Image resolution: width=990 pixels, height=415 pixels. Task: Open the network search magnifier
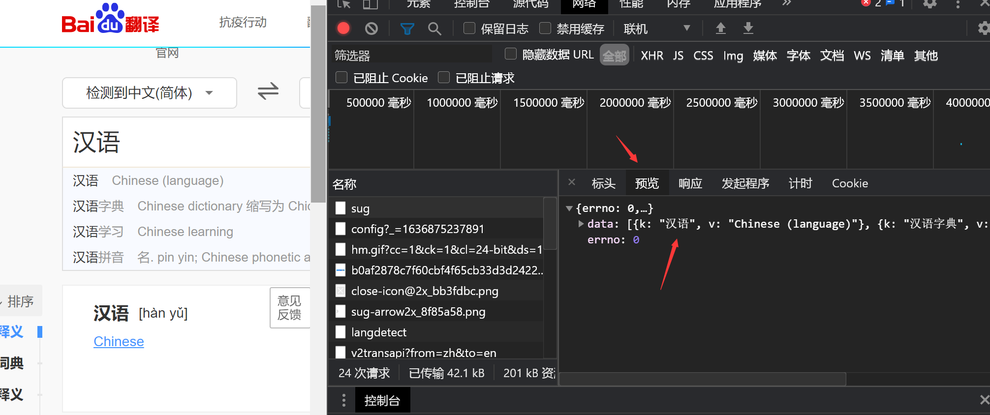tap(434, 29)
